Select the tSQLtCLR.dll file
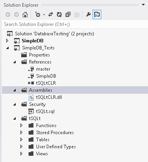 click(49, 97)
